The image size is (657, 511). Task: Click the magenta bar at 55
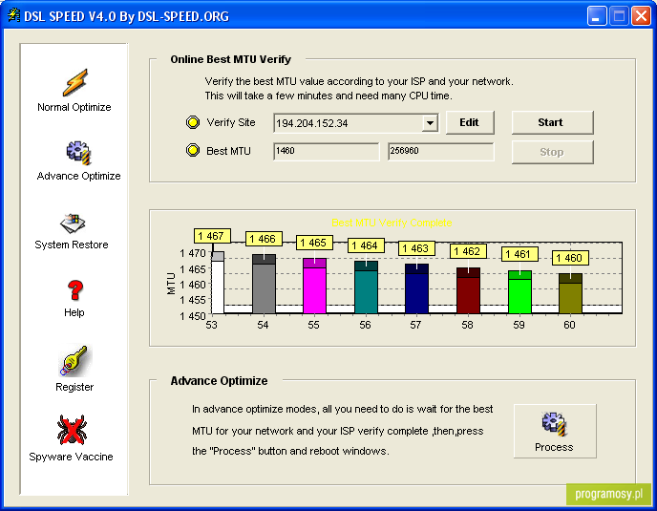coord(315,287)
